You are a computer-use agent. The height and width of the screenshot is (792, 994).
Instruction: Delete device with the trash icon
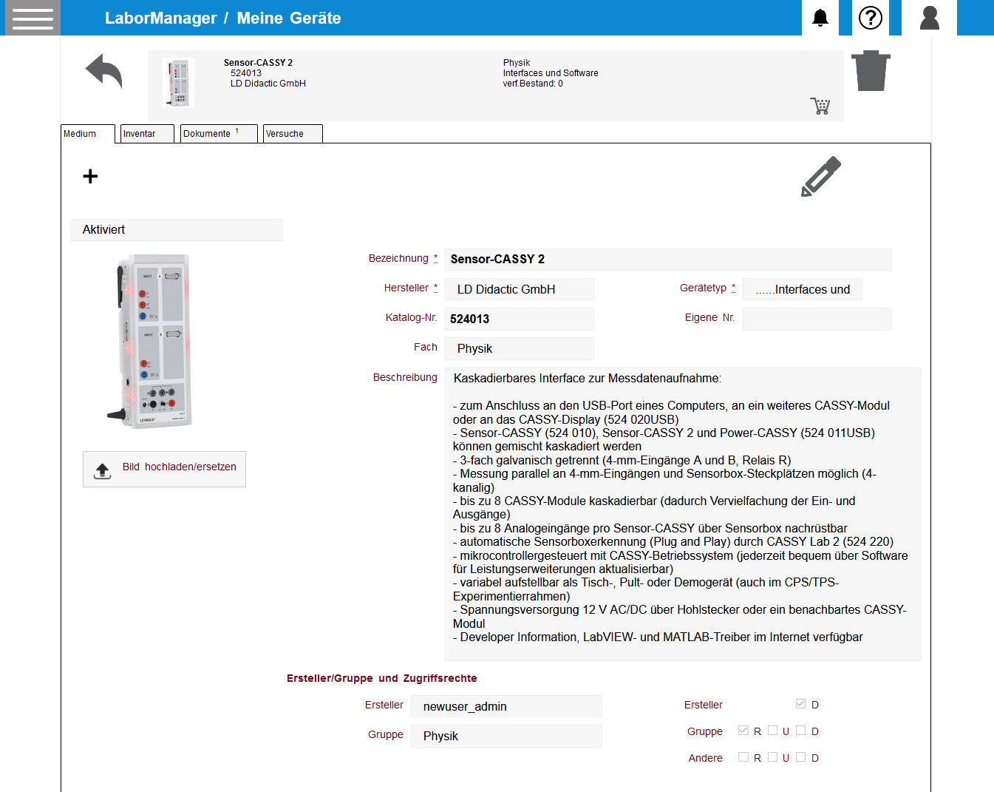pyautogui.click(x=871, y=71)
